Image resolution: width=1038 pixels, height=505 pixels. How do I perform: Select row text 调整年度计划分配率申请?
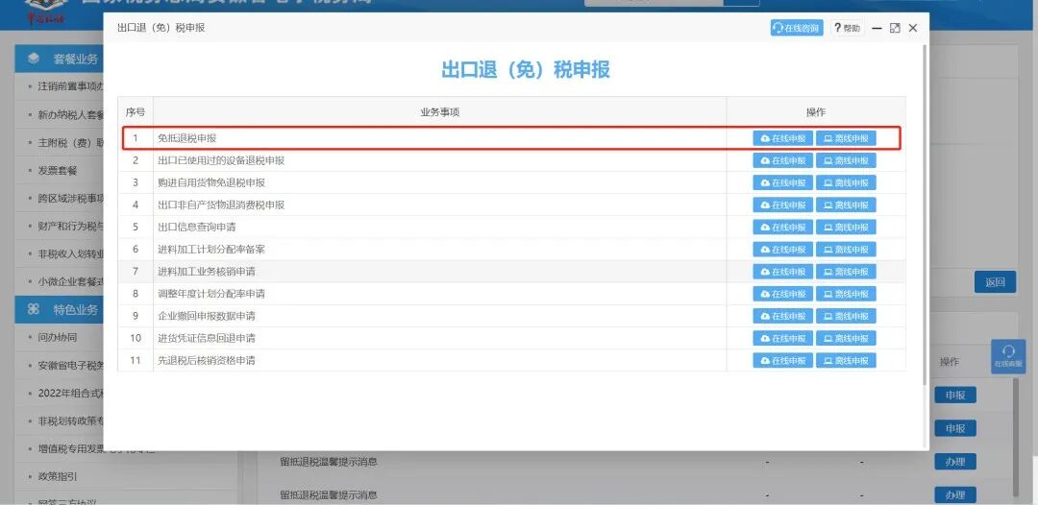coord(211,294)
